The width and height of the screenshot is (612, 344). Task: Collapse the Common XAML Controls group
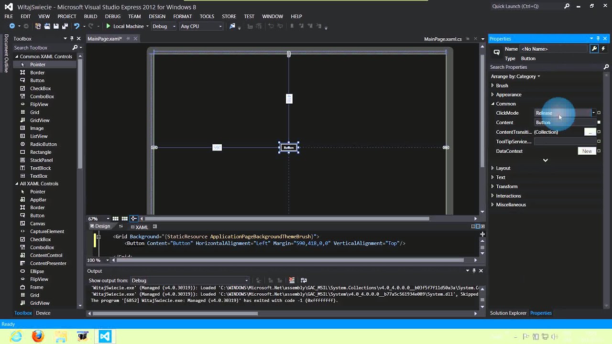(x=16, y=56)
